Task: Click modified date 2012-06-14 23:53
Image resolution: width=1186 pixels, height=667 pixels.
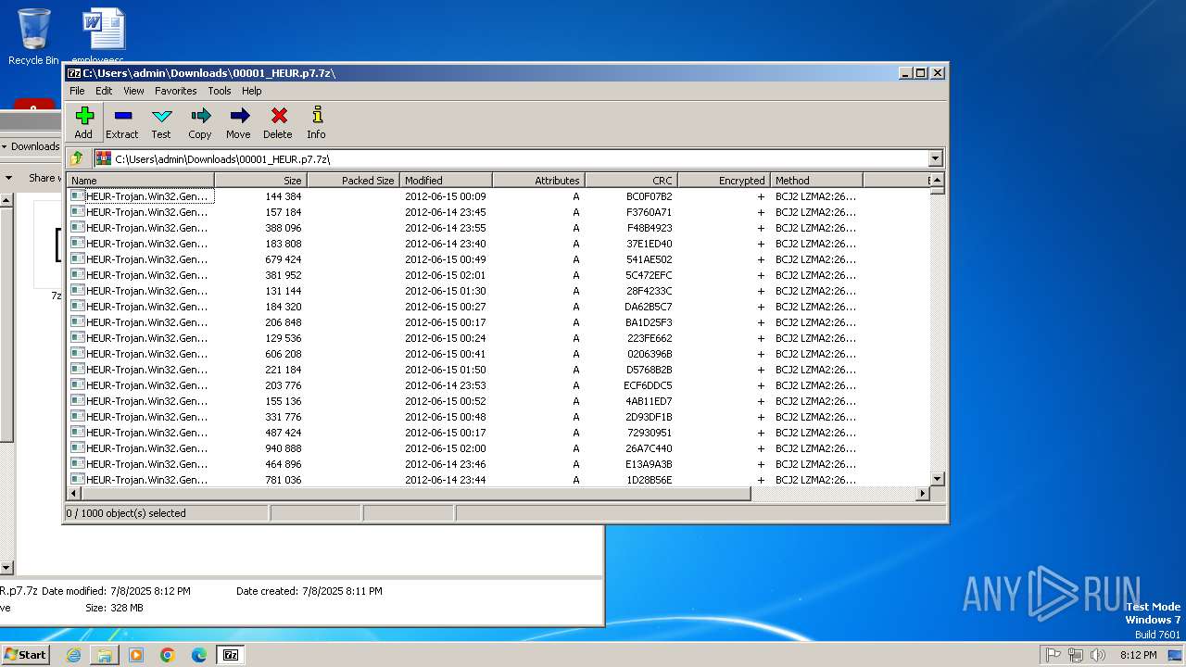Action: point(445,385)
